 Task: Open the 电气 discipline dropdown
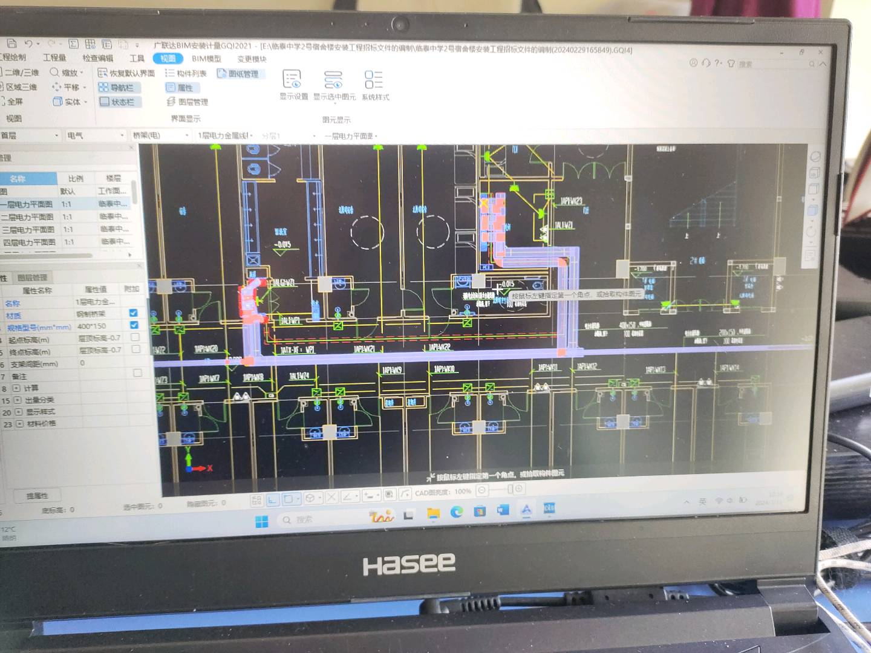pos(96,135)
